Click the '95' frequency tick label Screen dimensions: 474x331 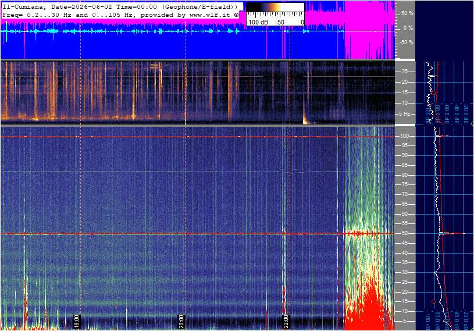[404, 145]
